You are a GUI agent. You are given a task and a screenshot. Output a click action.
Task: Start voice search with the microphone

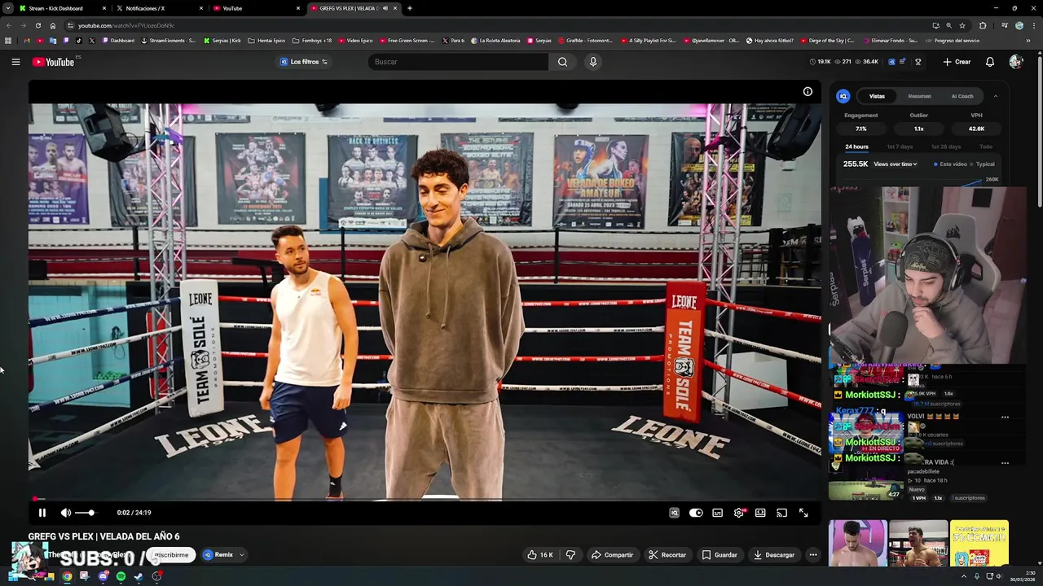pyautogui.click(x=593, y=62)
